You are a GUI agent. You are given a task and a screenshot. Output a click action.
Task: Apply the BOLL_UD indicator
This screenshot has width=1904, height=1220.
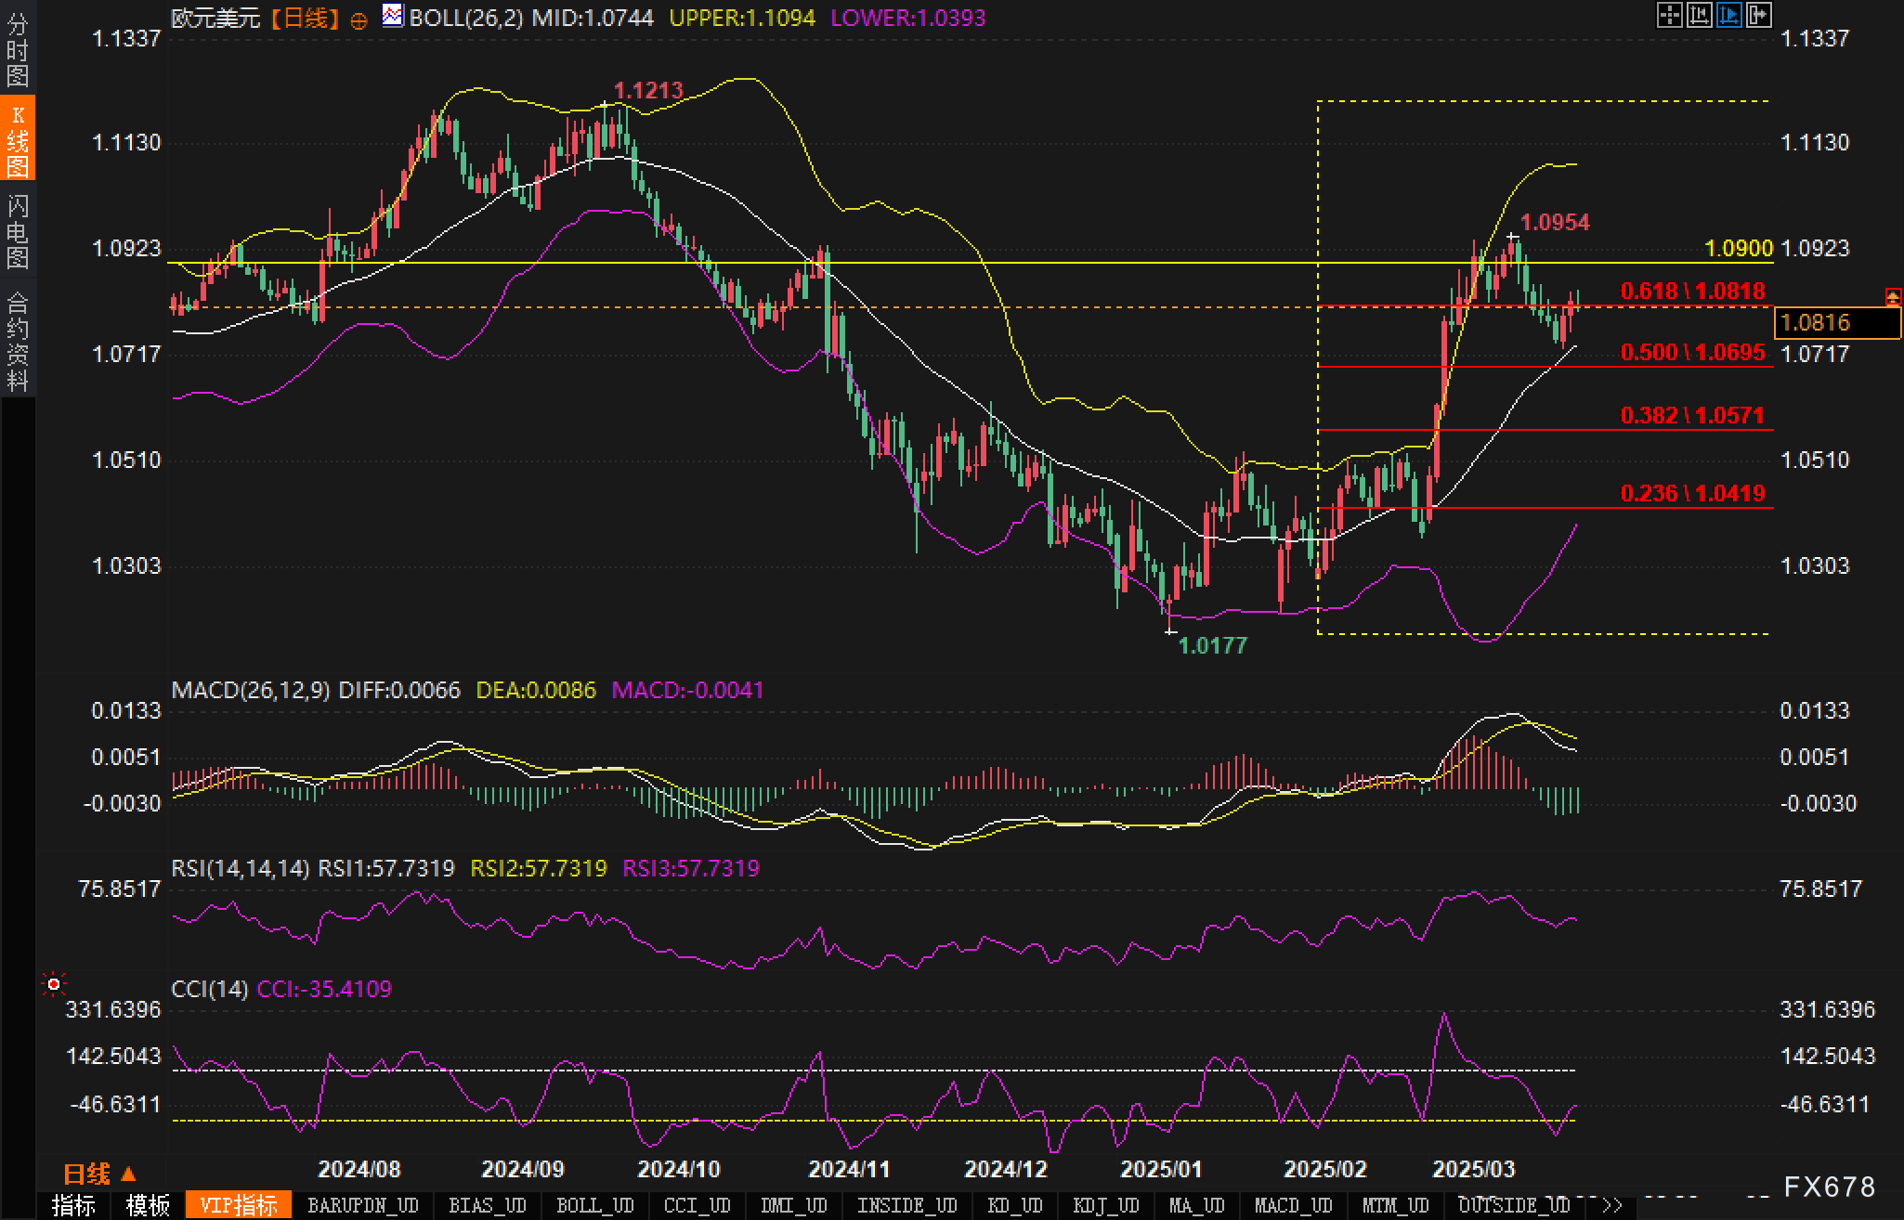[594, 1206]
